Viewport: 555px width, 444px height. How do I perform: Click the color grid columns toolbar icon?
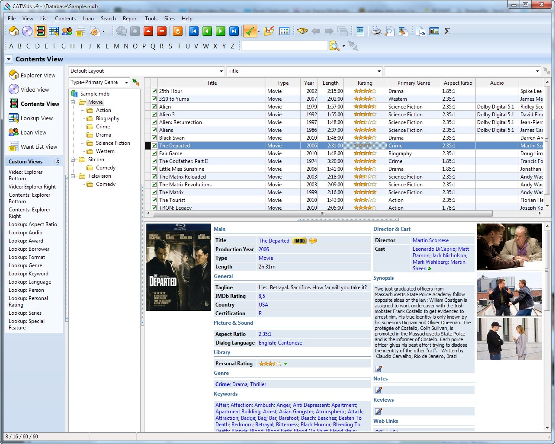[x=284, y=31]
